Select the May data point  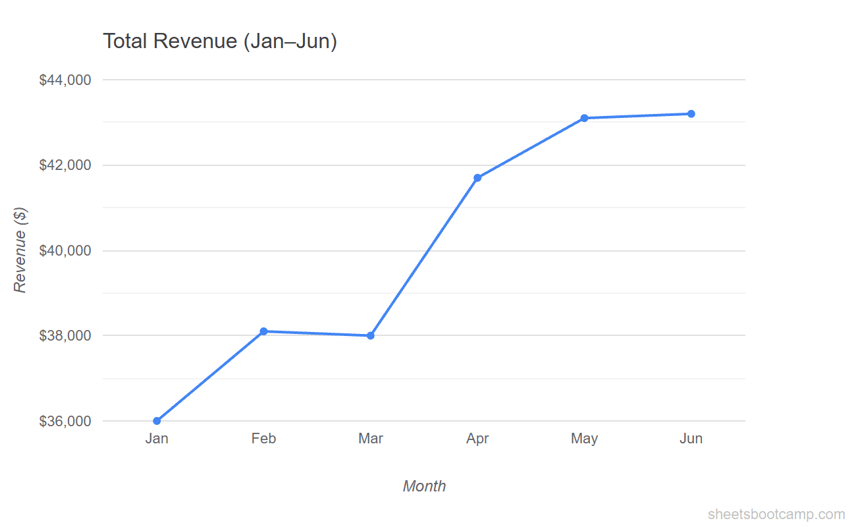[x=584, y=118]
